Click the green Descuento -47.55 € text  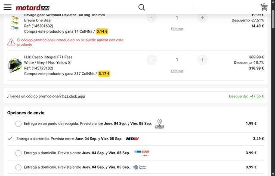pyautogui.click(x=247, y=96)
